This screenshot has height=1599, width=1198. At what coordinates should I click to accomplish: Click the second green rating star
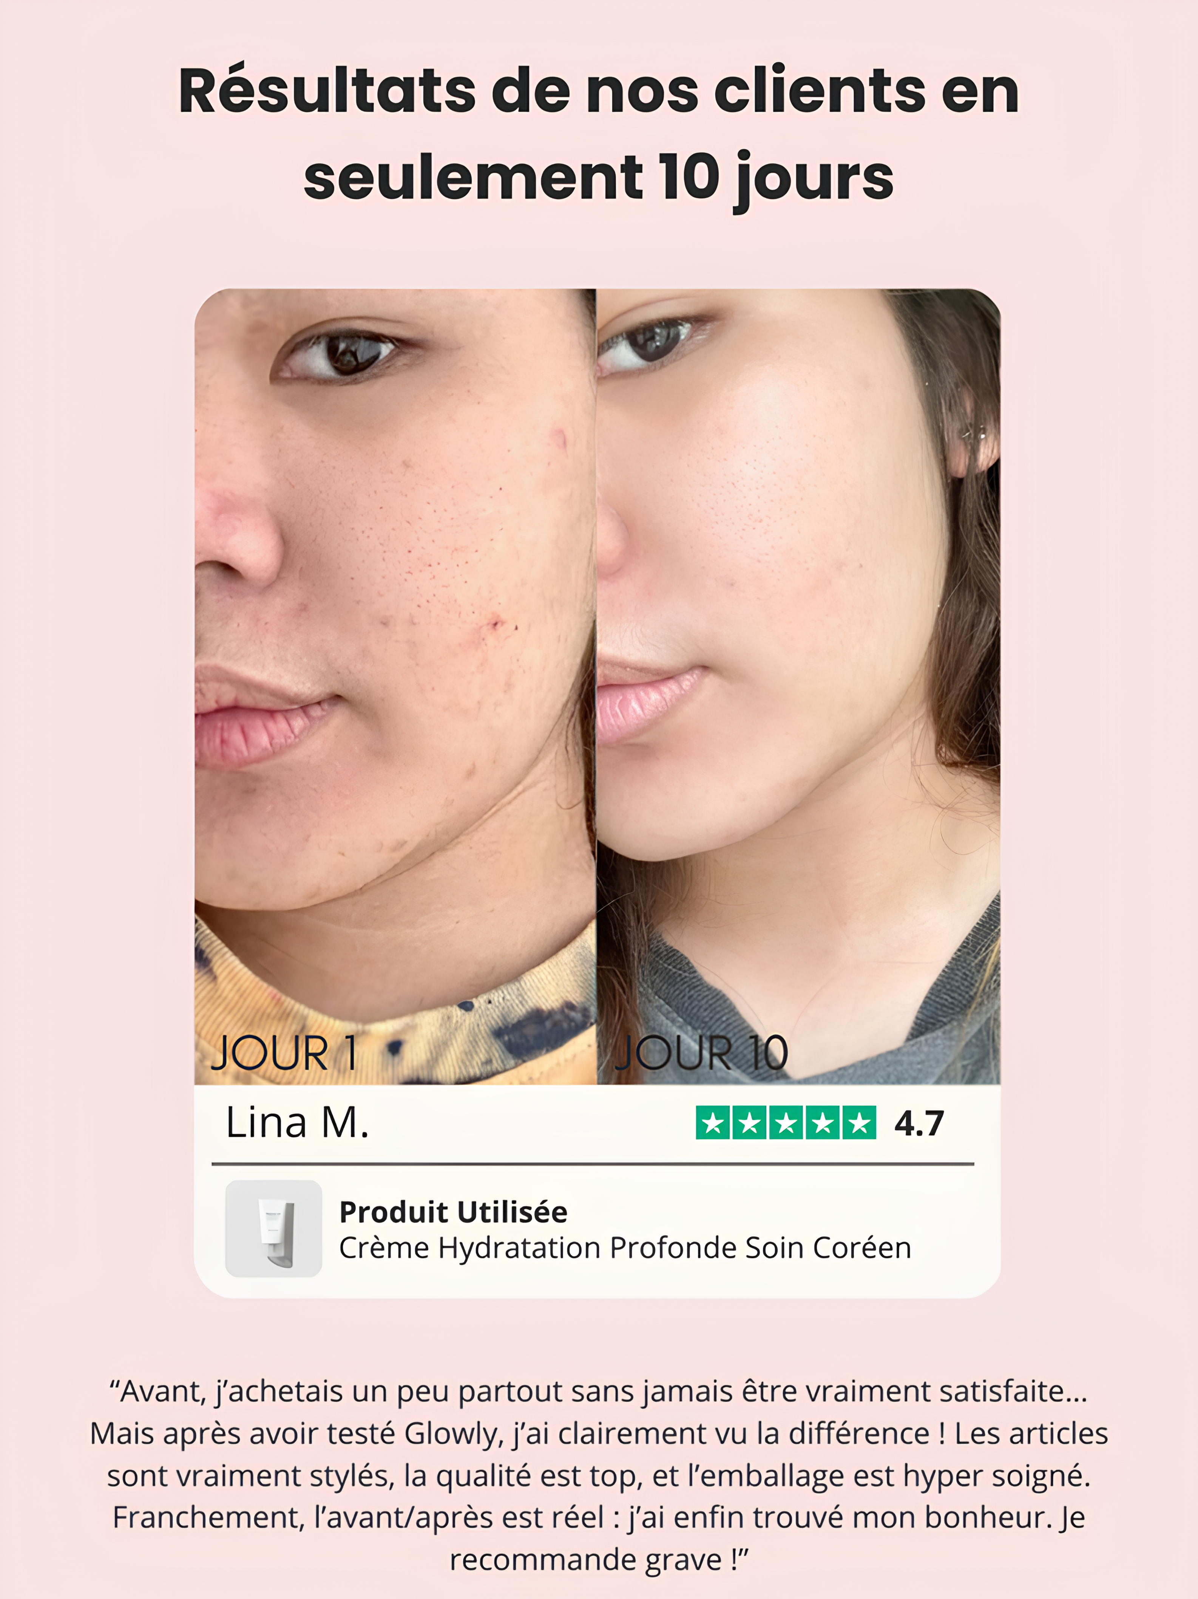749,1122
